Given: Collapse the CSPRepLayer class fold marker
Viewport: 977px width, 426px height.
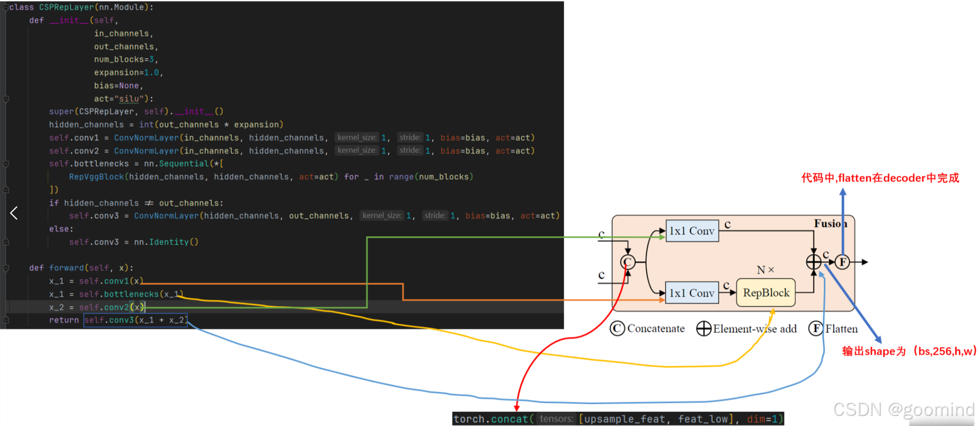Looking at the screenshot, I should pyautogui.click(x=6, y=7).
